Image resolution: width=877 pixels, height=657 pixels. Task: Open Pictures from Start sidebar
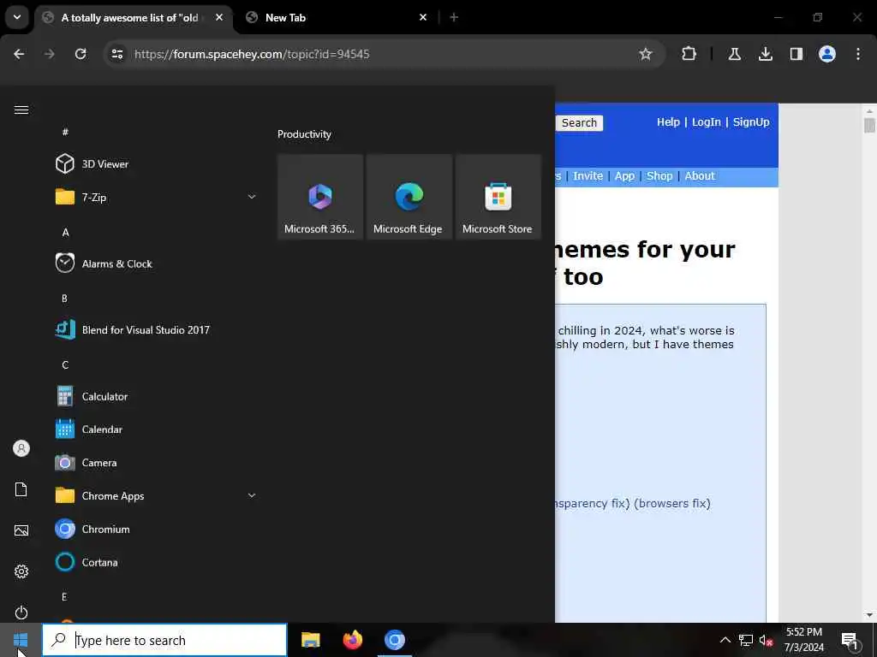tap(21, 530)
